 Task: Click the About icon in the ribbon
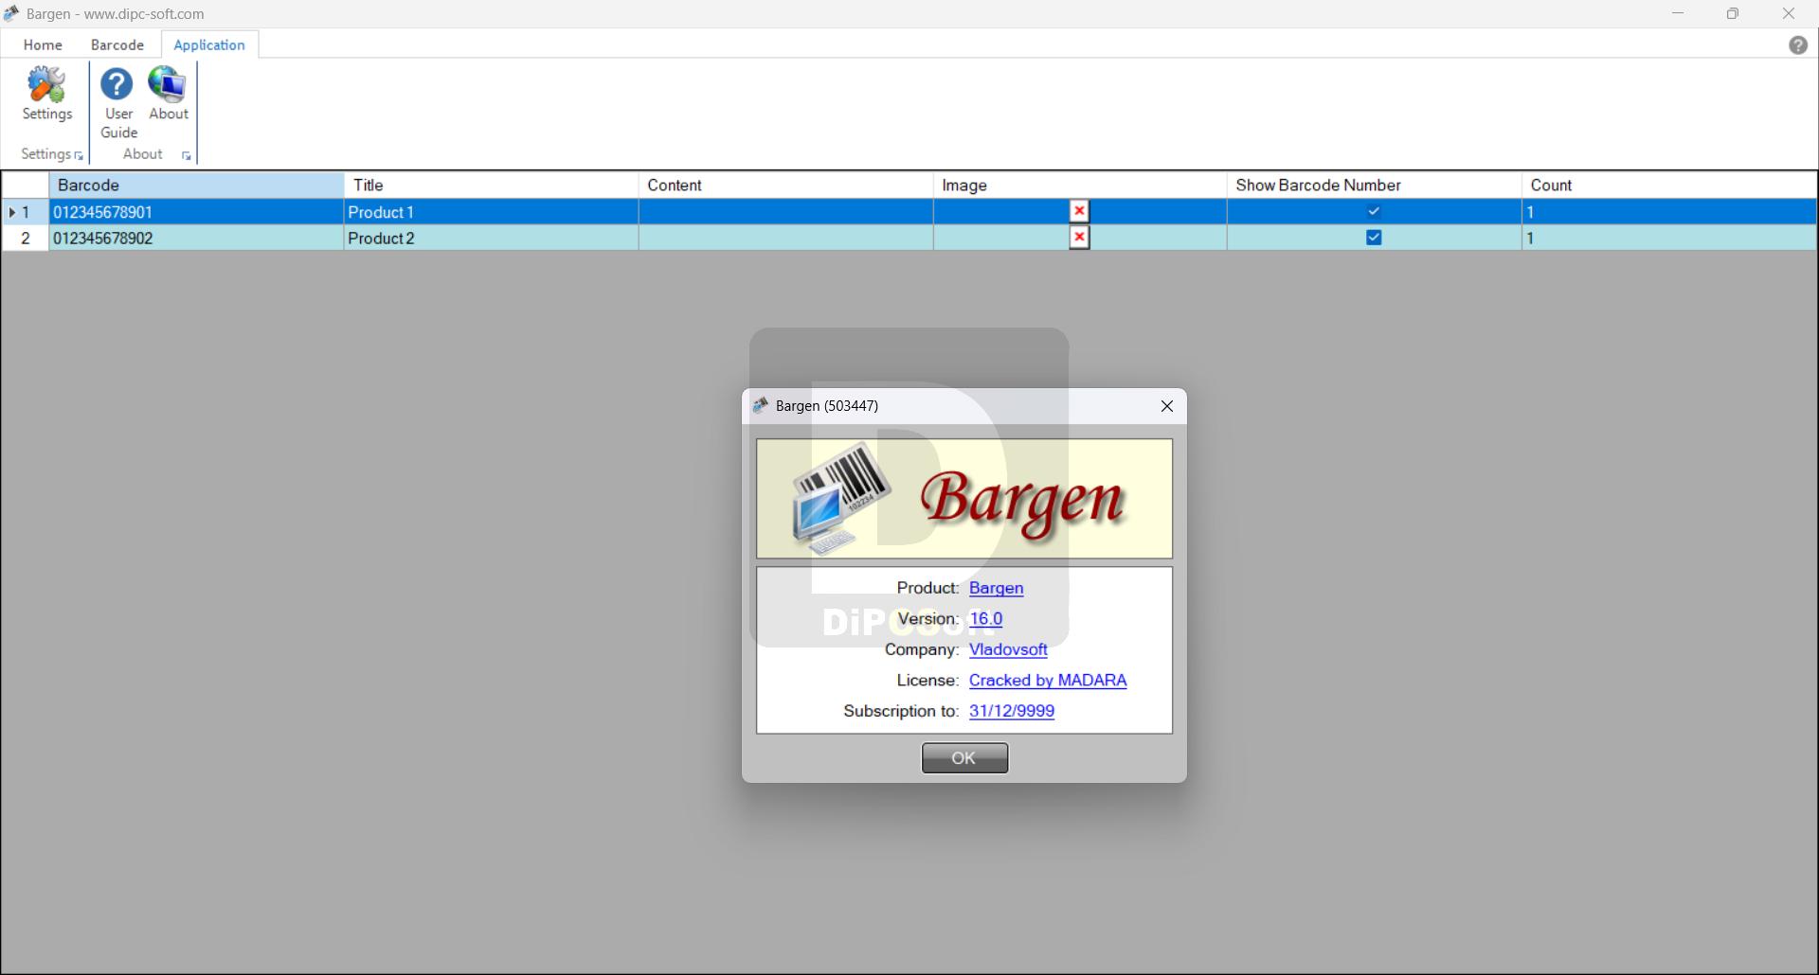tap(169, 94)
